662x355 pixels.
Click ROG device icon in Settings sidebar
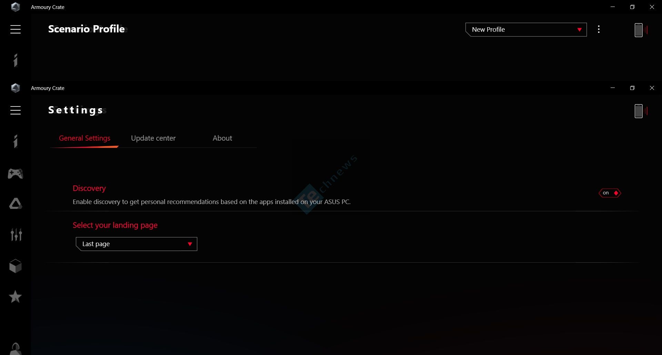[x=16, y=141]
